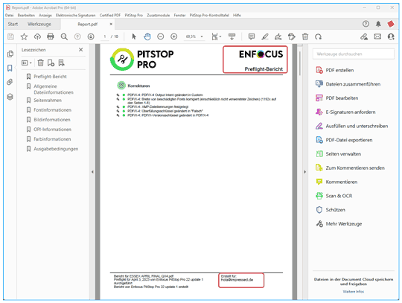
Task: Open the attachments paperclip panel
Action: pyautogui.click(x=10, y=82)
